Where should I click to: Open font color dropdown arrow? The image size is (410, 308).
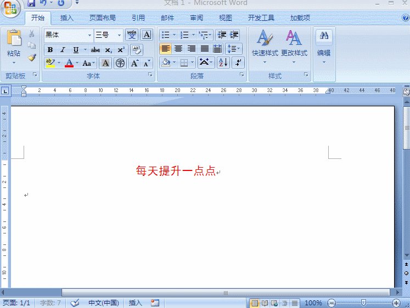point(77,63)
